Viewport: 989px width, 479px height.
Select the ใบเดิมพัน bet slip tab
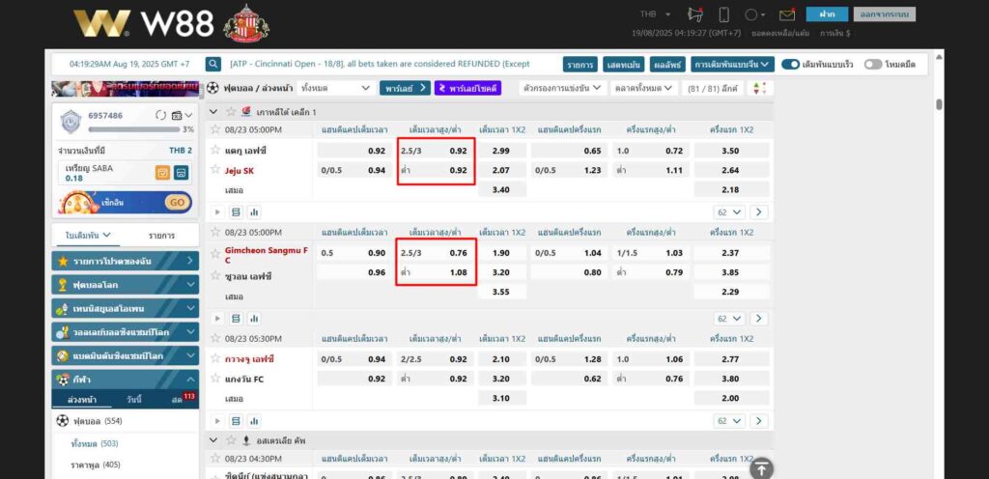[x=88, y=235]
